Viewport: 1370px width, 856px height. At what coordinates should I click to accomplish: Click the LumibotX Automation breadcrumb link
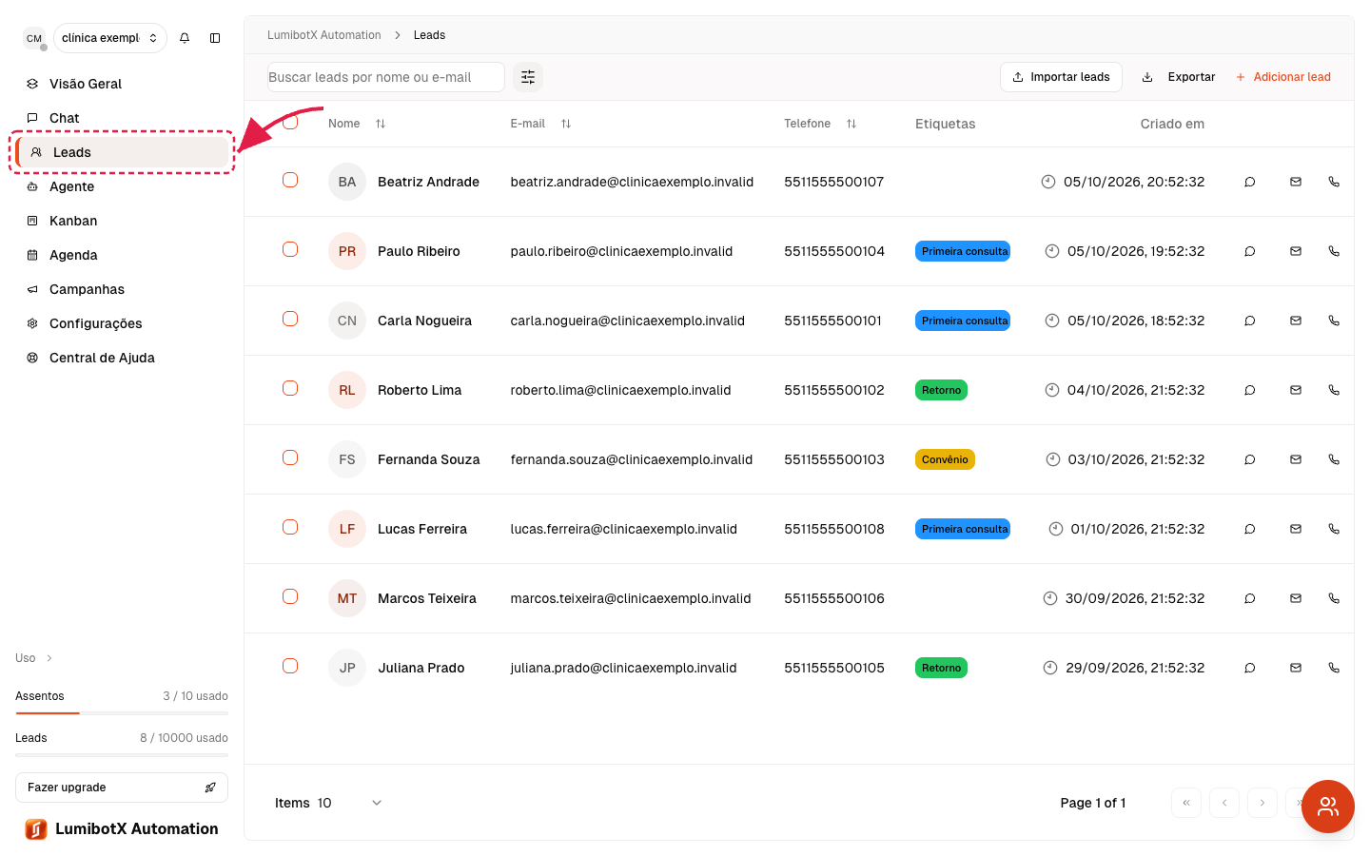pos(324,35)
